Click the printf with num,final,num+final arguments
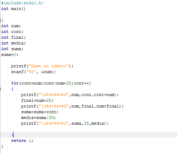Viewport: 177px width, 153px height. coord(72,106)
